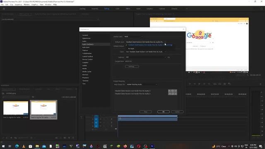Select Capture preferences category
The image size is (265, 149).
[x=85, y=50]
